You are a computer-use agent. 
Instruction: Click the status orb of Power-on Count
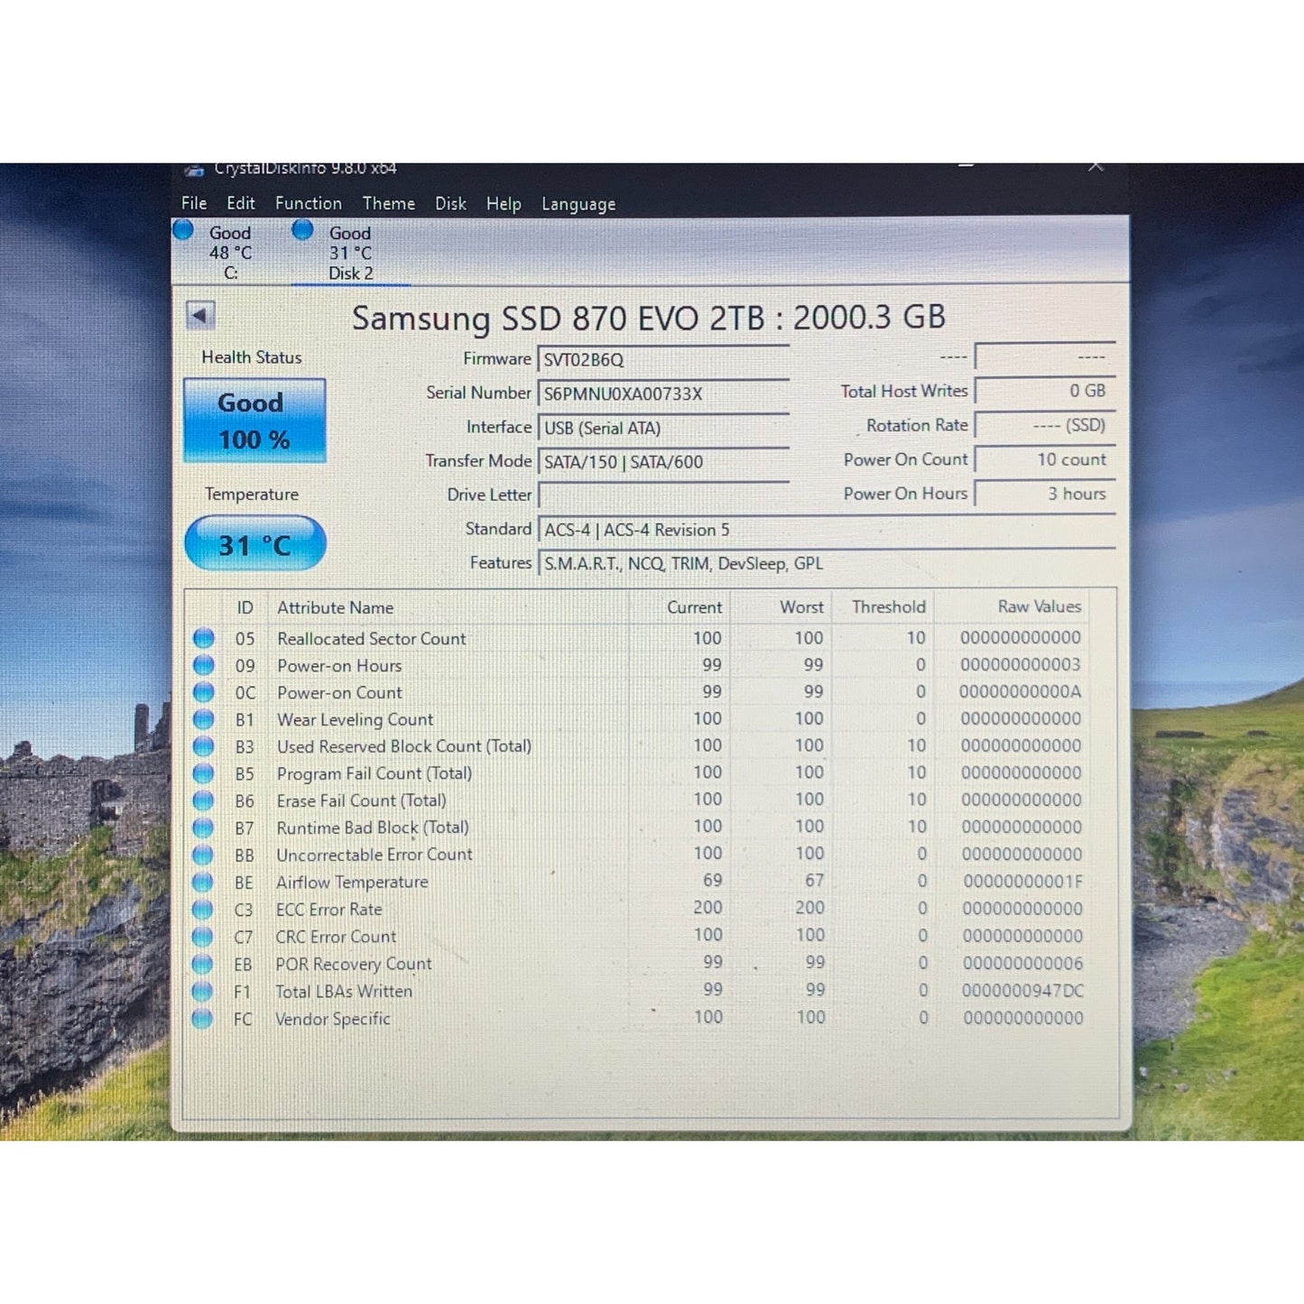204,692
